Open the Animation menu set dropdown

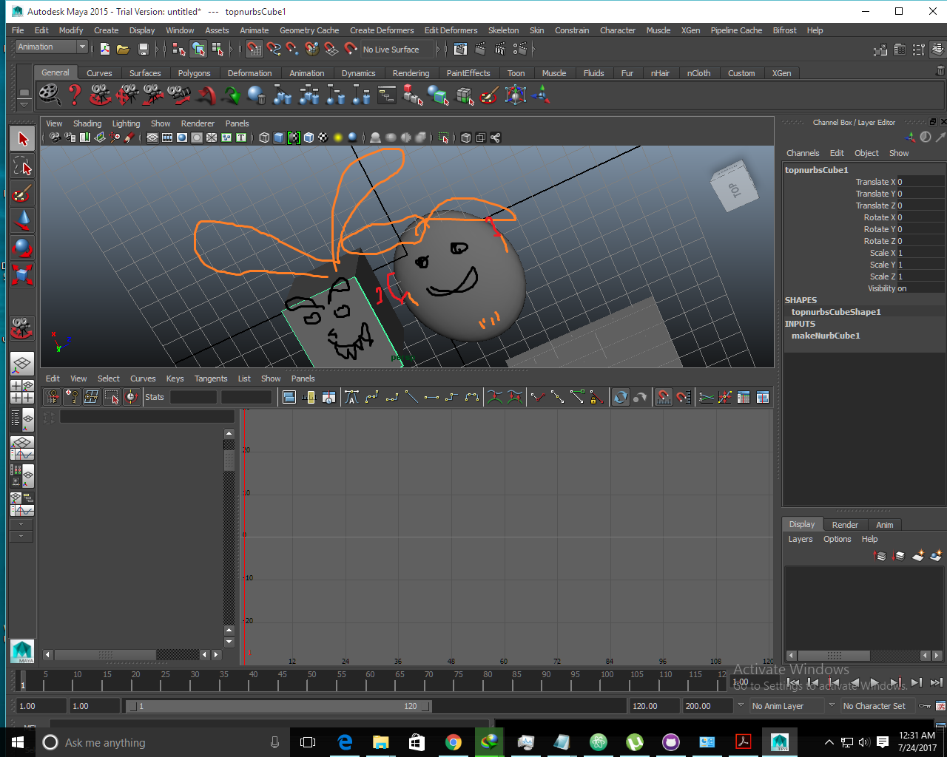coord(52,47)
